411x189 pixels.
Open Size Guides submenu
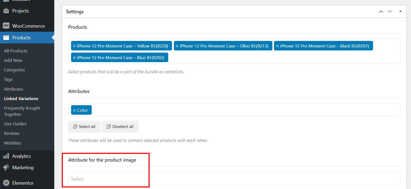point(15,124)
